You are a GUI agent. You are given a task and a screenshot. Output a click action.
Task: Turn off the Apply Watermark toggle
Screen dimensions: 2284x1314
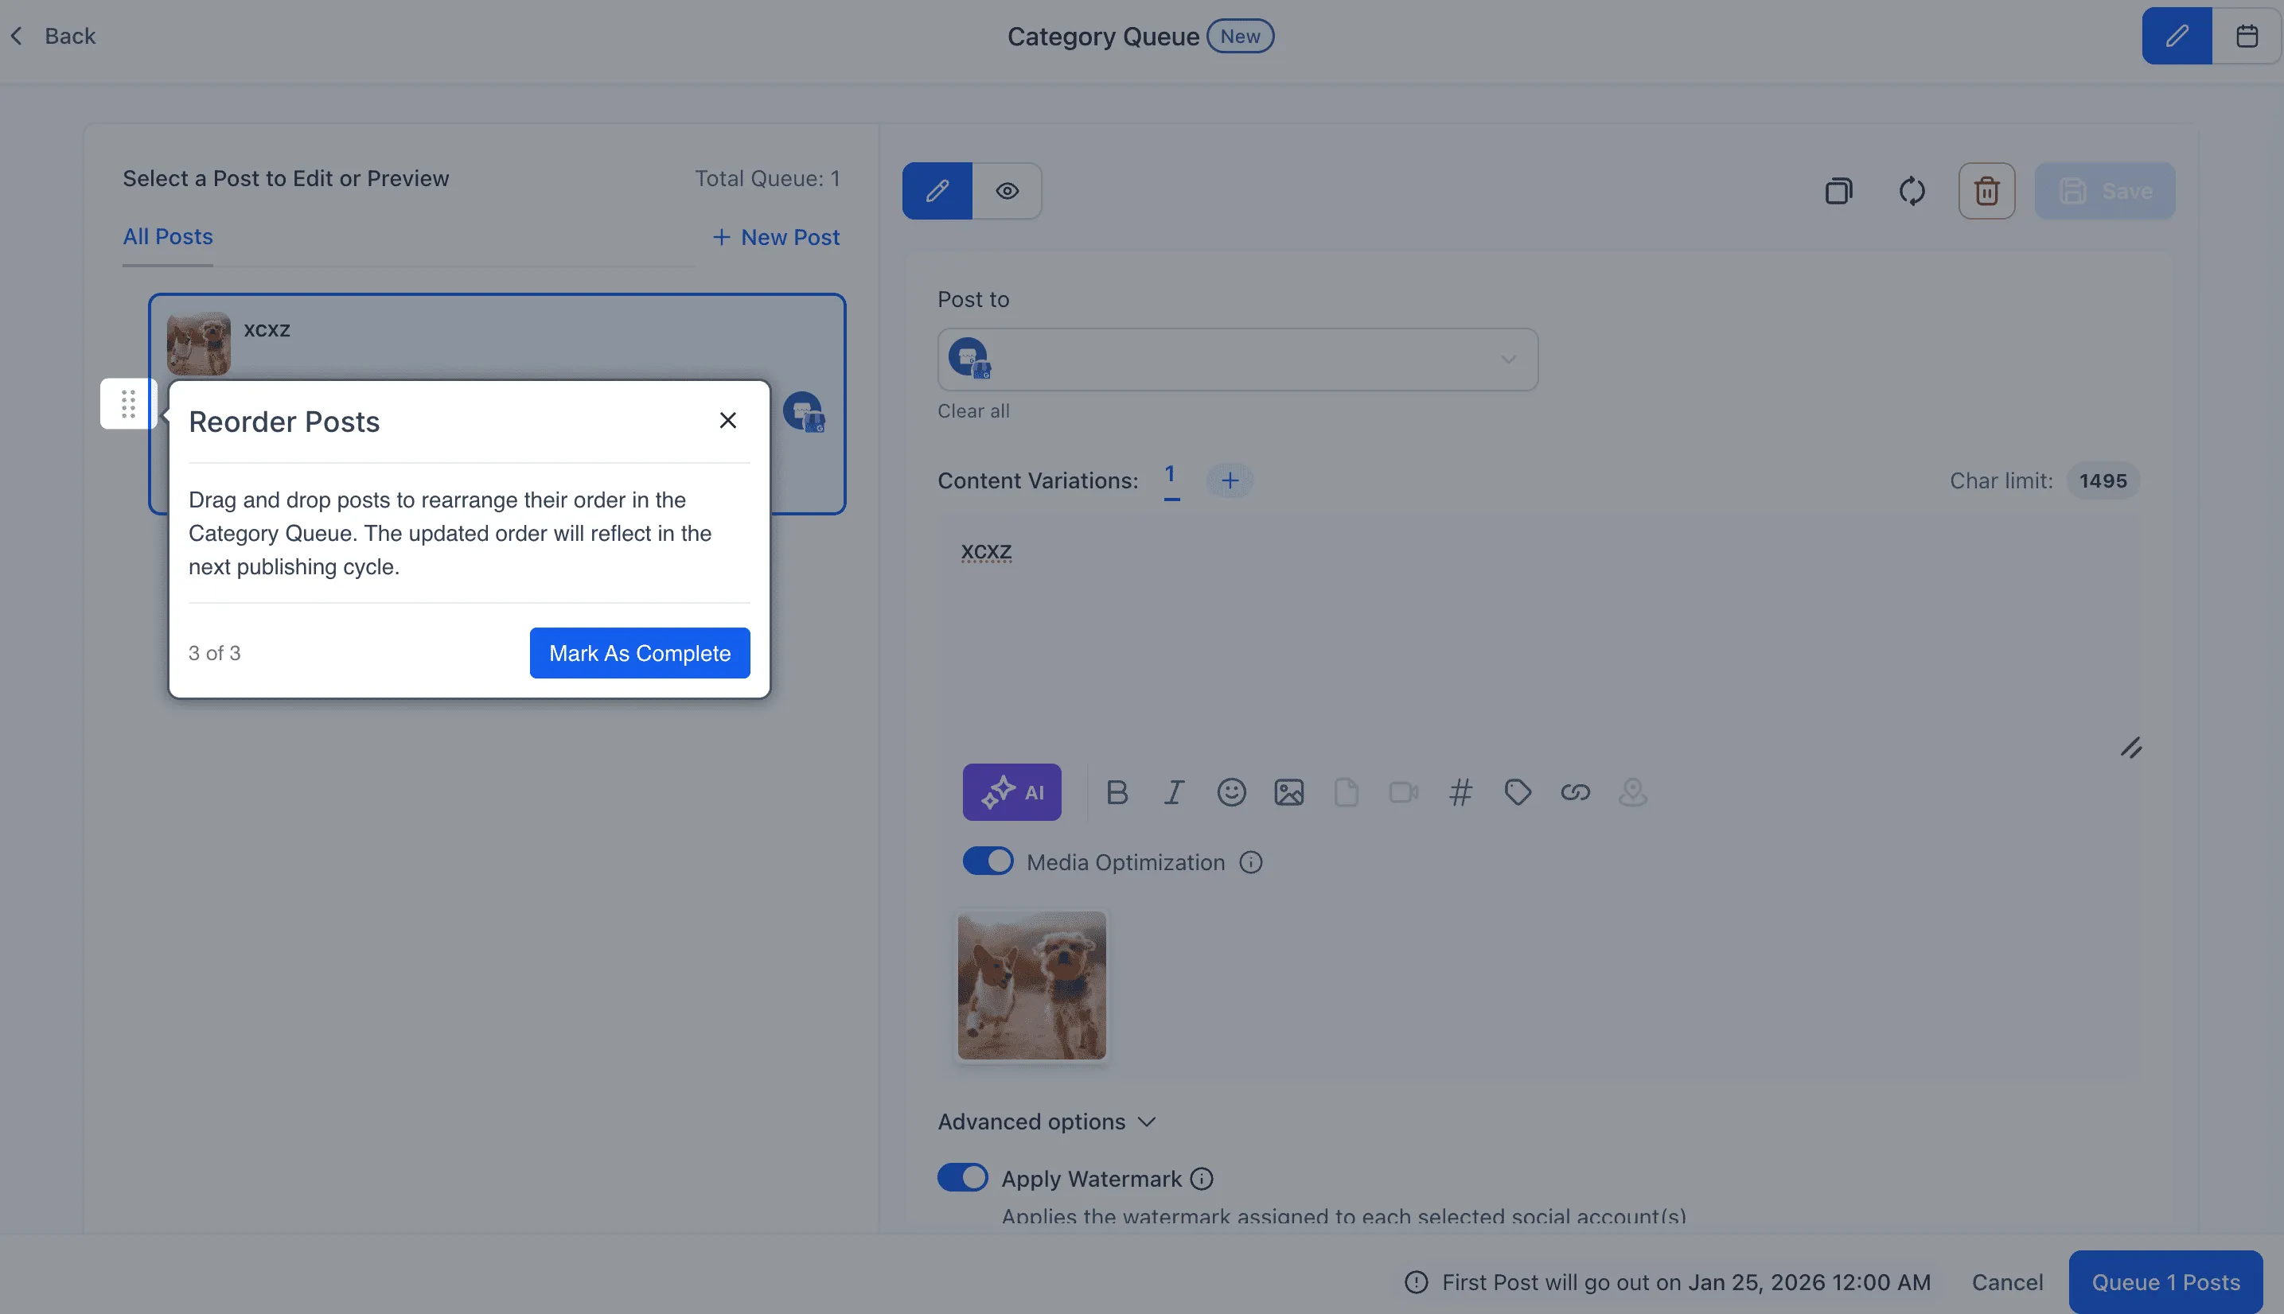[x=961, y=1177]
